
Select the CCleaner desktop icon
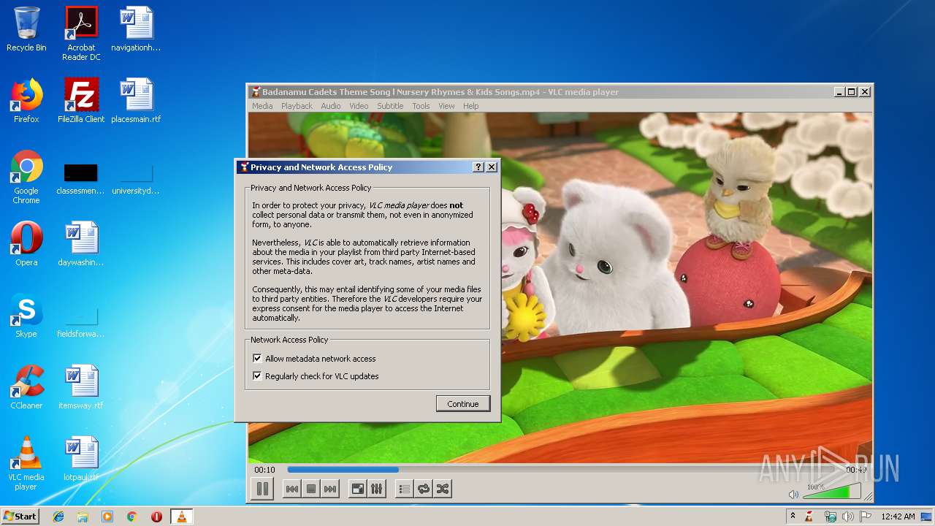point(26,387)
